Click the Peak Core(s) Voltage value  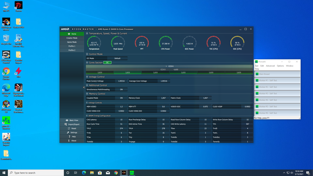coord(122,81)
